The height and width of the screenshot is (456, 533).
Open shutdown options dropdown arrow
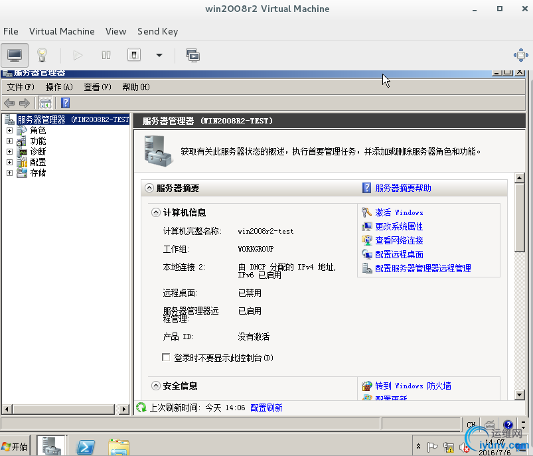[x=159, y=55]
